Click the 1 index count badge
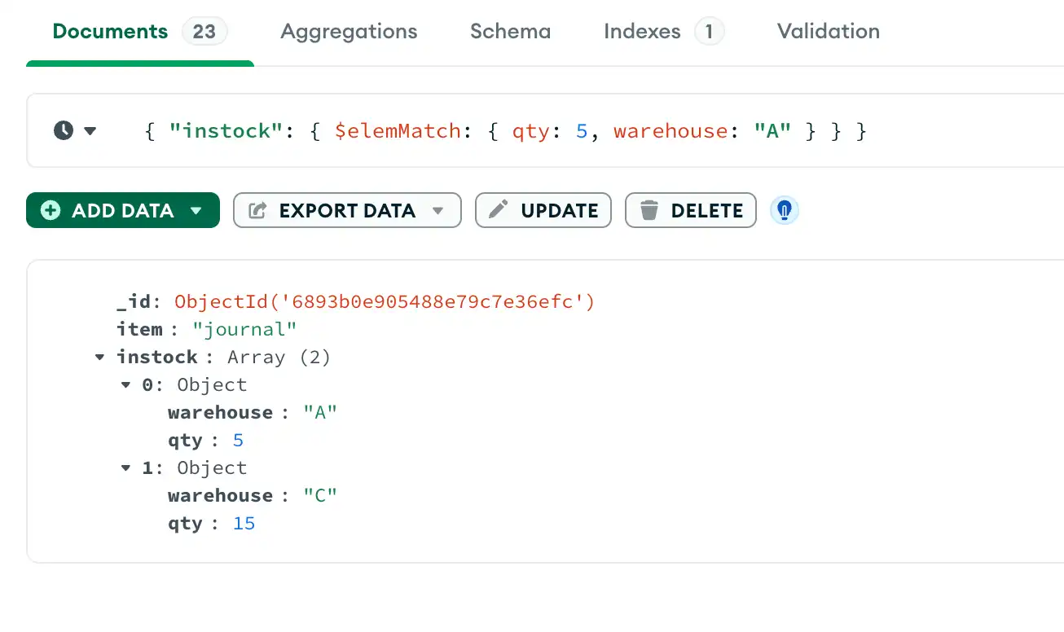1064x632 pixels. [x=708, y=31]
